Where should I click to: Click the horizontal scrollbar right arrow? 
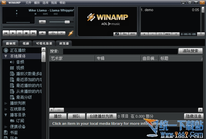tap(200, 110)
